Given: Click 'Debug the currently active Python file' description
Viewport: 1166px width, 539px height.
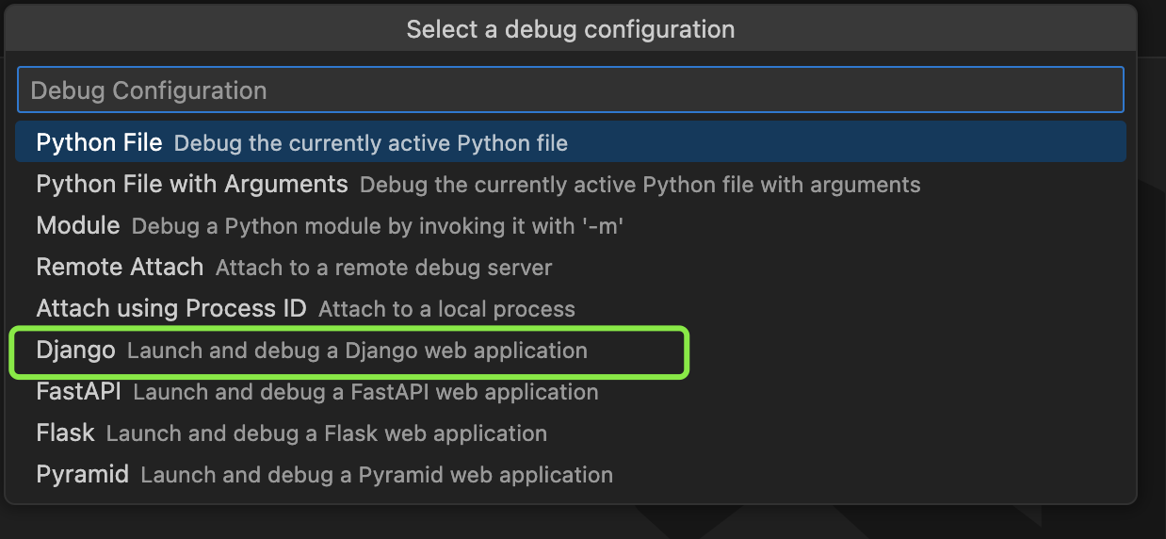Looking at the screenshot, I should click(x=371, y=143).
